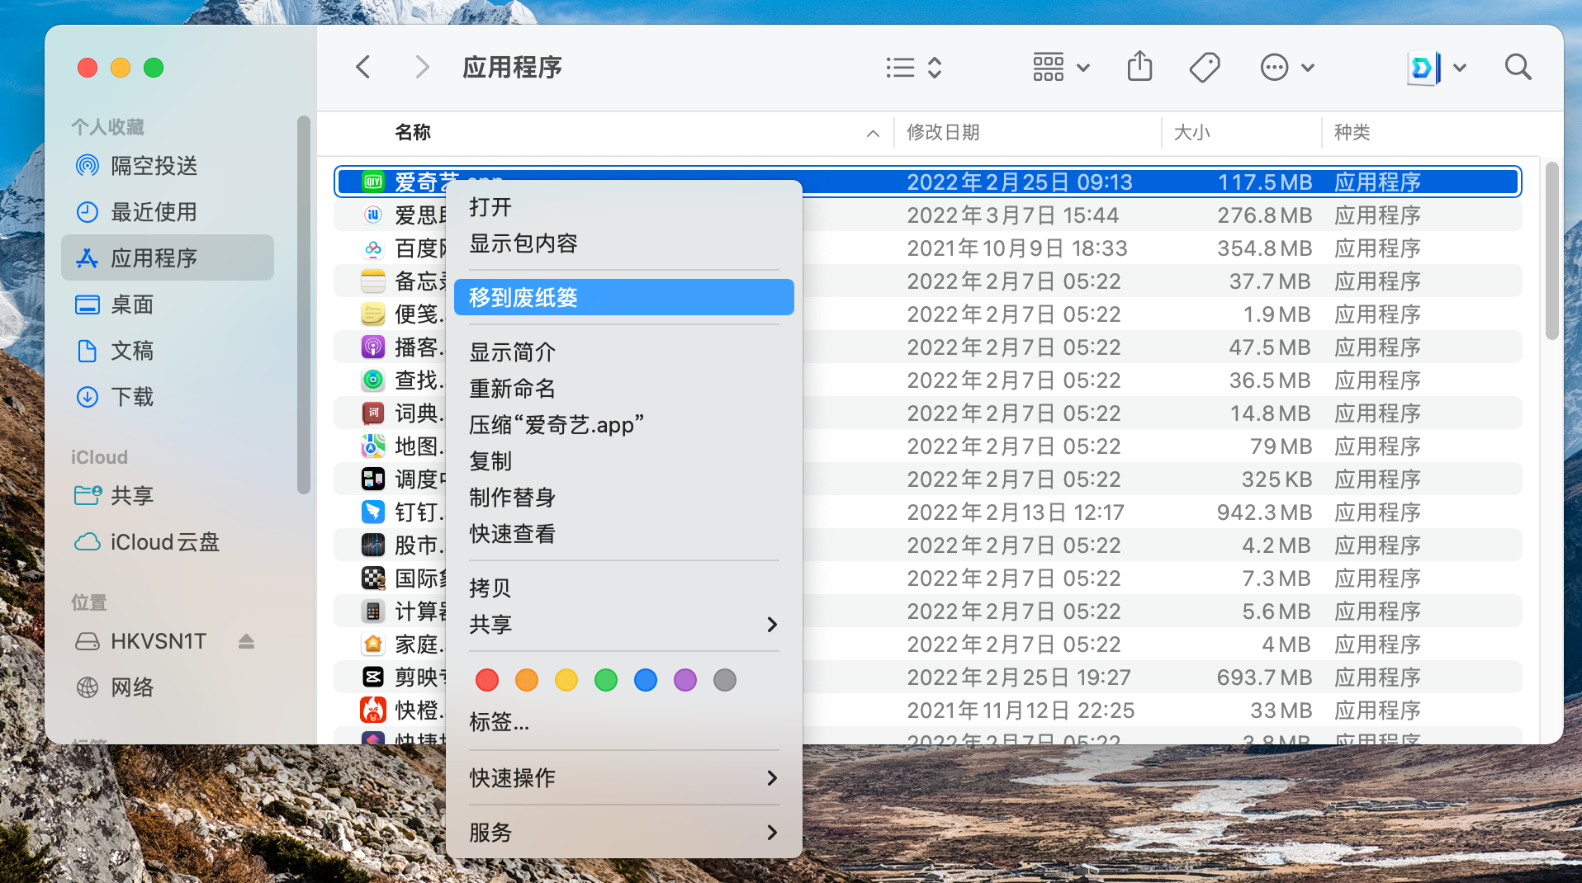
Task: Click the Search magnifier icon
Action: pos(1518,67)
